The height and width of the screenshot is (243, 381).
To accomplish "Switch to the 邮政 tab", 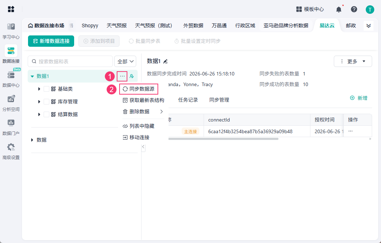I will coord(351,26).
